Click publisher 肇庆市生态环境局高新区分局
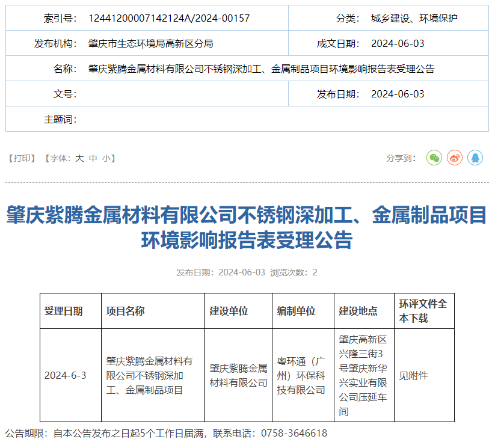Image resolution: width=498 pixels, height=448 pixels. [x=150, y=43]
